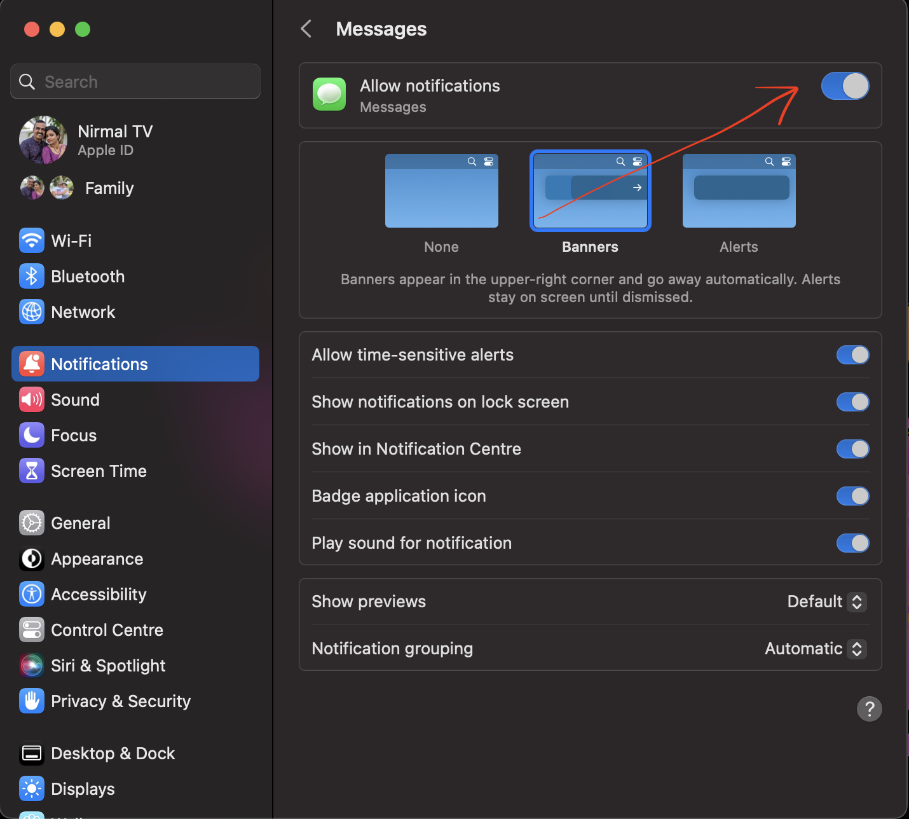The height and width of the screenshot is (819, 909).
Task: Toggle Show in Notification Centre switch
Action: [852, 449]
